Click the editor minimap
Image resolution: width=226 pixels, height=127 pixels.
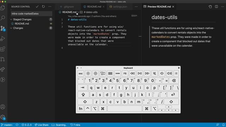click(x=134, y=16)
